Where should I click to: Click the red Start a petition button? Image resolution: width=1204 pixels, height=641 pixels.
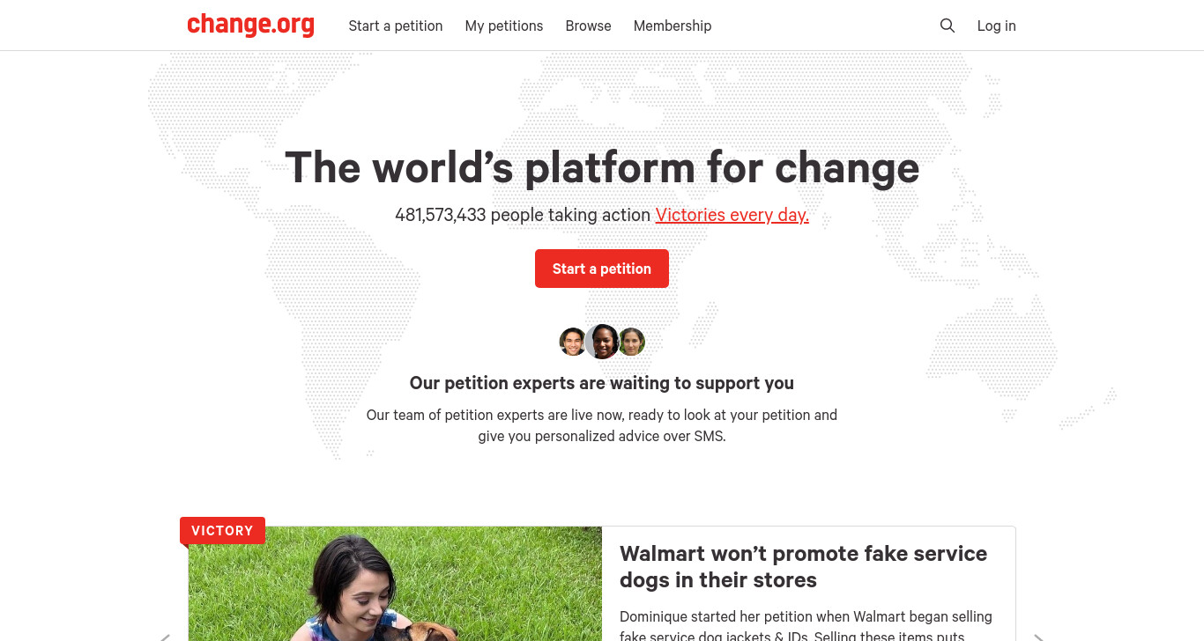pyautogui.click(x=602, y=269)
